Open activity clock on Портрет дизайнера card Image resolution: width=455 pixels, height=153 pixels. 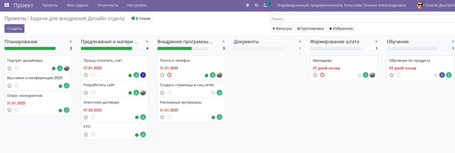[x=16, y=68]
